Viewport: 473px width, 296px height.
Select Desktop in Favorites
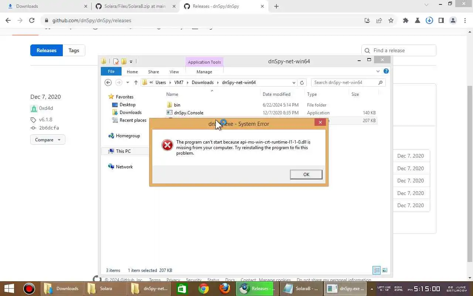pos(127,105)
